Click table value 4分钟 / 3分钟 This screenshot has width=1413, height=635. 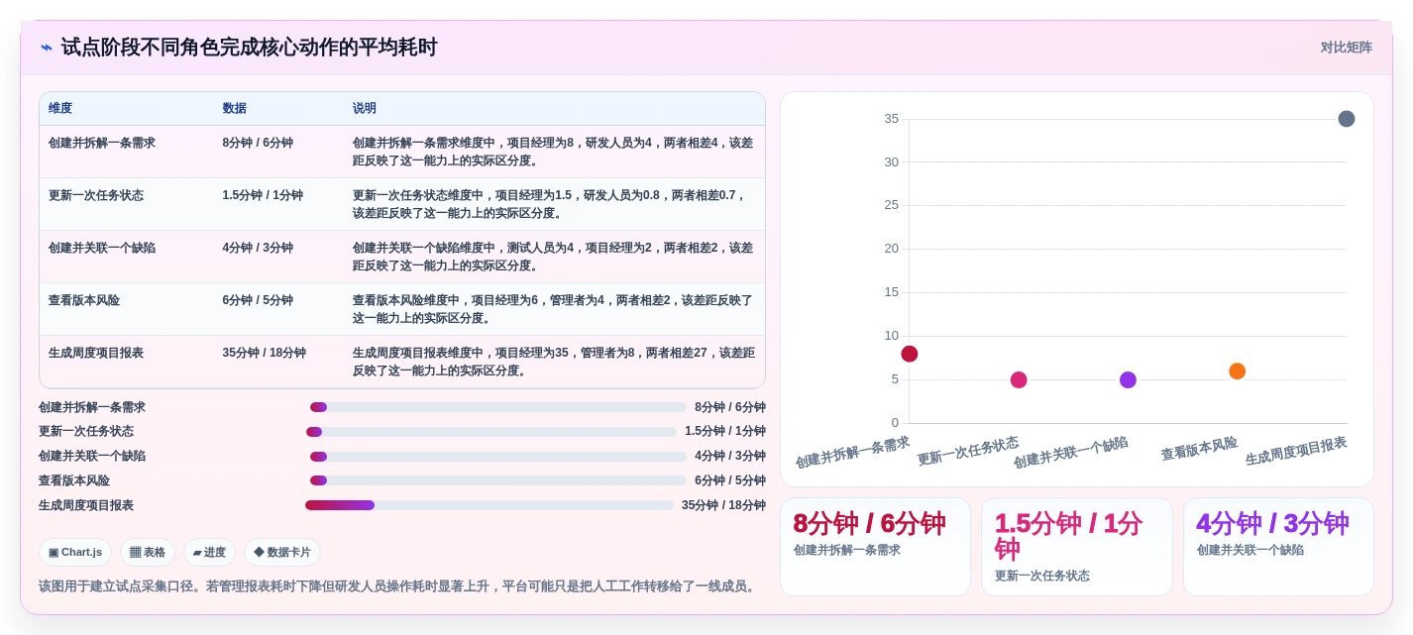click(258, 248)
